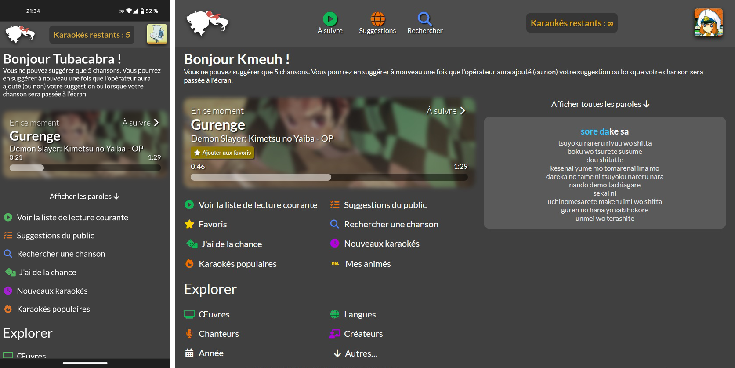Click lyric line 'guren no hana yo sakihokore'
The height and width of the screenshot is (368, 735).
coord(605,210)
